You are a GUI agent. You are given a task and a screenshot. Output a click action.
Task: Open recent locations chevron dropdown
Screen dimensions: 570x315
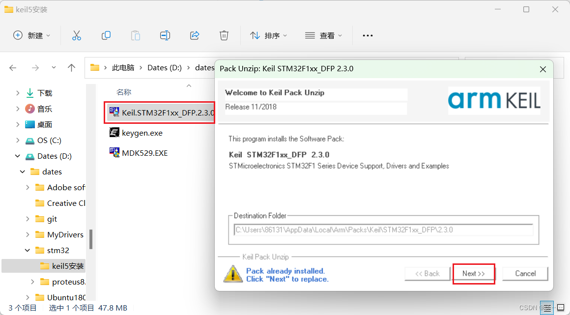(54, 67)
